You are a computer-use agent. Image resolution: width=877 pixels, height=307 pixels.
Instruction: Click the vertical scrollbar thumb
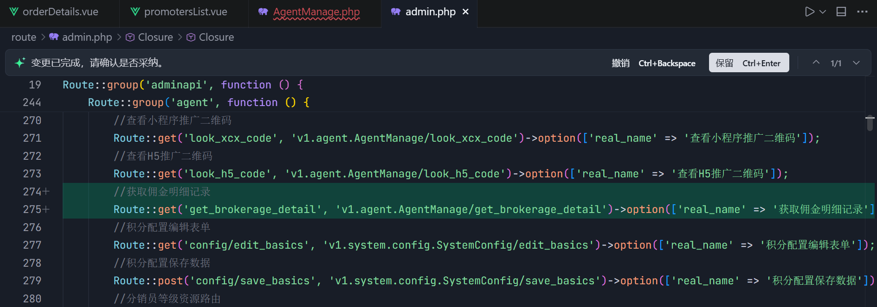tap(870, 124)
